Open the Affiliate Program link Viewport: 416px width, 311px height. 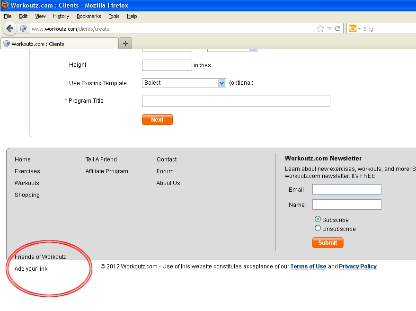click(x=106, y=171)
